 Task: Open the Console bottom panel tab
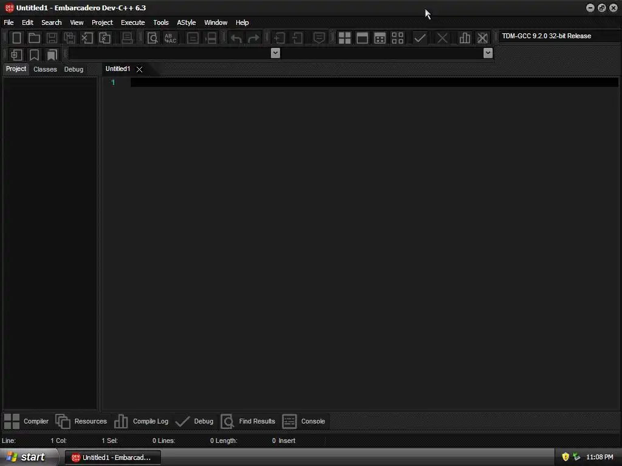304,421
